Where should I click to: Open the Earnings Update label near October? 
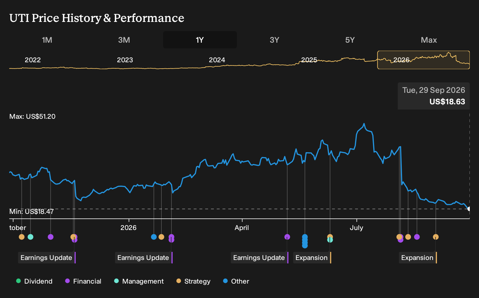tap(47, 258)
